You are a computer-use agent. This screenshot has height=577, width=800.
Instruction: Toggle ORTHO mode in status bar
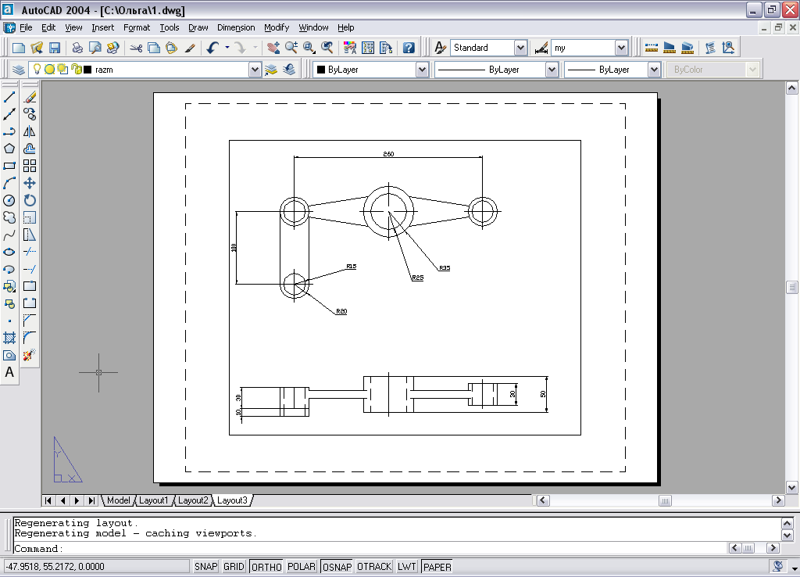(266, 567)
